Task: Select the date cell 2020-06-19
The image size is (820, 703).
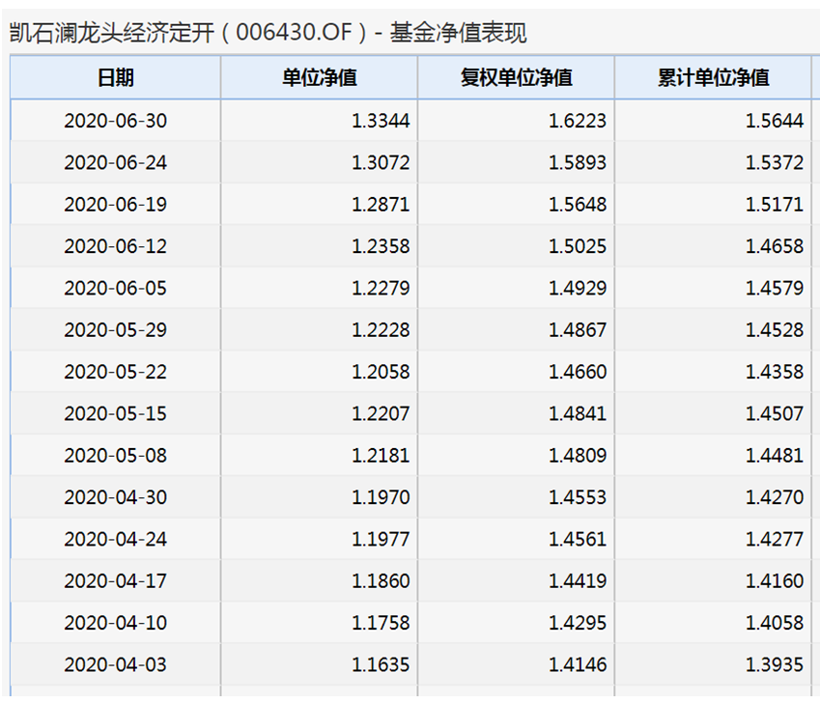Action: [116, 205]
